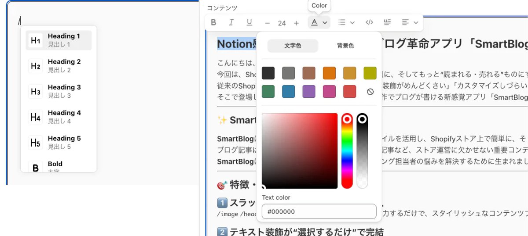Switch to the 背景色 tab

click(x=345, y=46)
